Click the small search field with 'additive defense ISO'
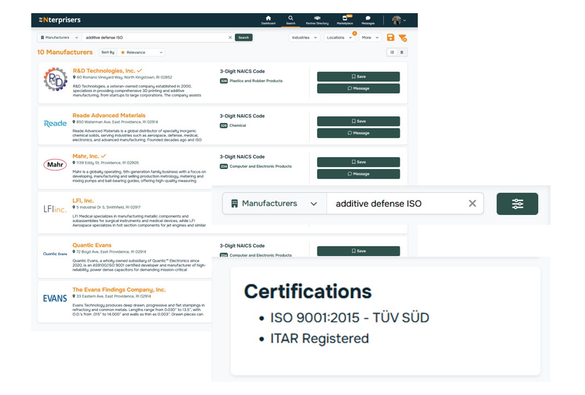This screenshot has height=395, width=585. pyautogui.click(x=155, y=37)
